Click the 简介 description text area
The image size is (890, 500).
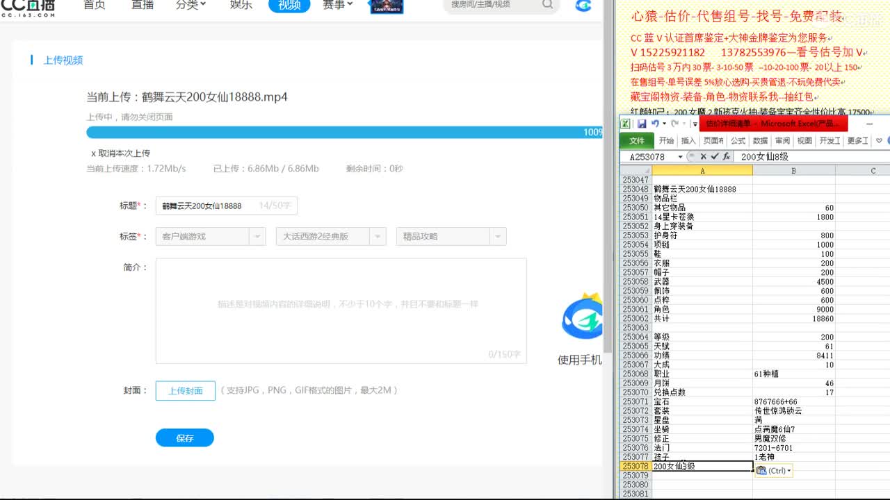pyautogui.click(x=341, y=310)
